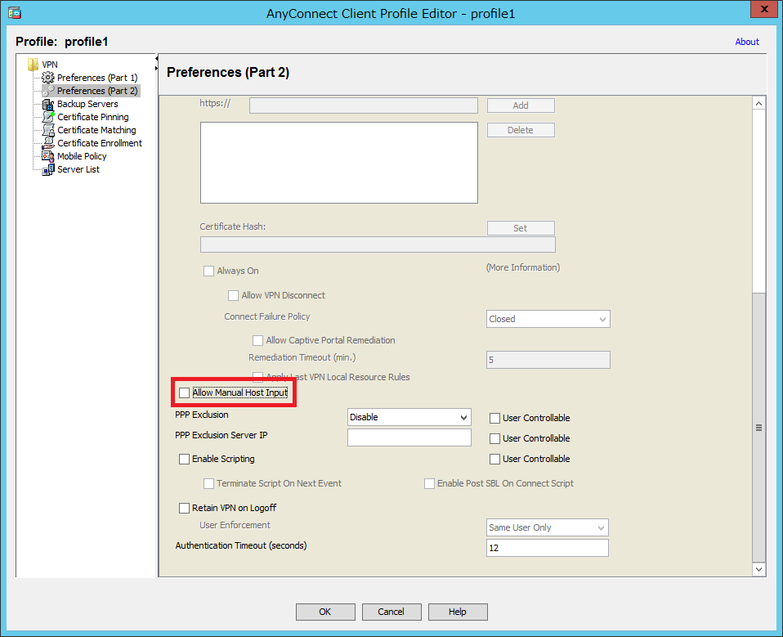
Task: Click the Certificate Matching icon
Action: pos(48,130)
